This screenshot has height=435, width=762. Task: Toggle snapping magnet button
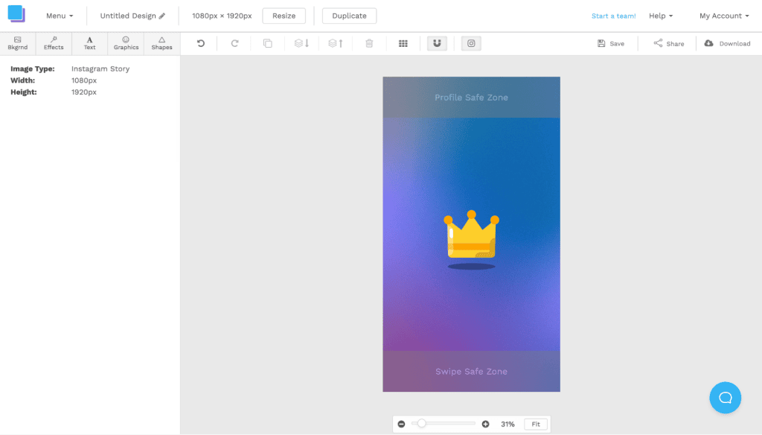pyautogui.click(x=437, y=43)
